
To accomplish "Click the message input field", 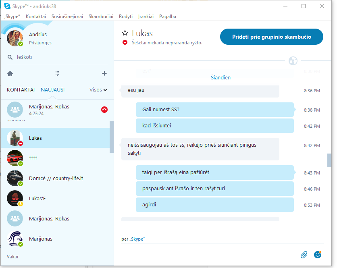I will (210, 255).
